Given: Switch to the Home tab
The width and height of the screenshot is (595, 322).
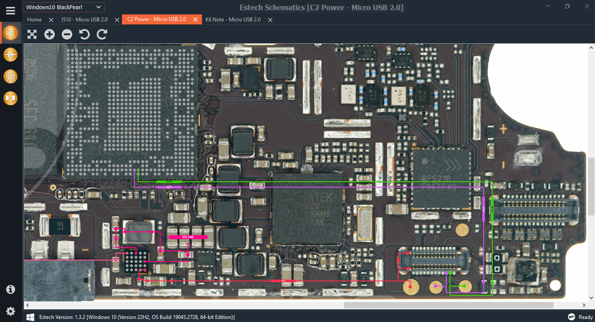Looking at the screenshot, I should pos(35,20).
